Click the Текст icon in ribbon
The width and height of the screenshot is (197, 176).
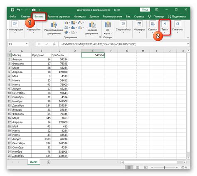tap(165, 24)
